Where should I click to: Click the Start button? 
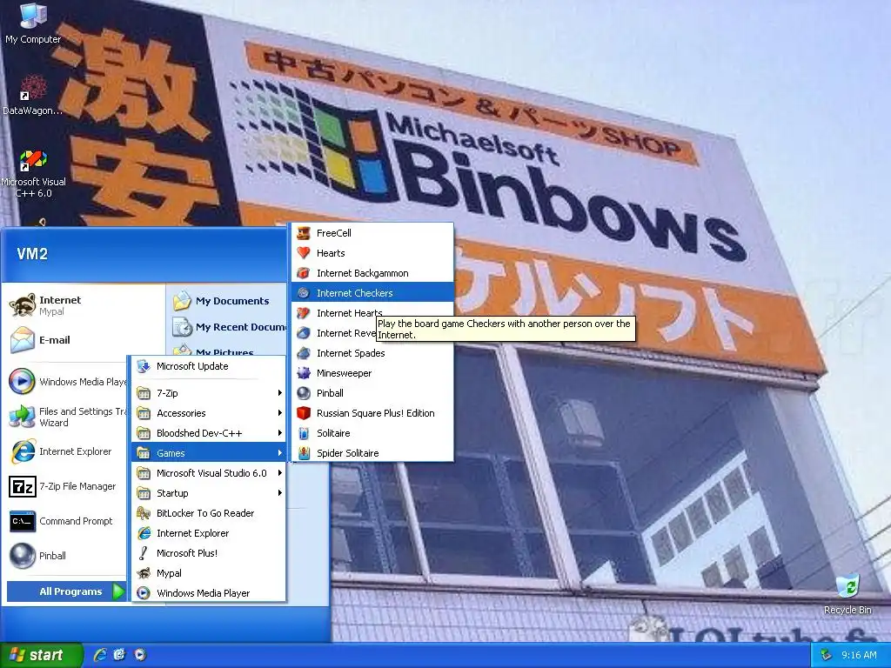[x=41, y=655]
